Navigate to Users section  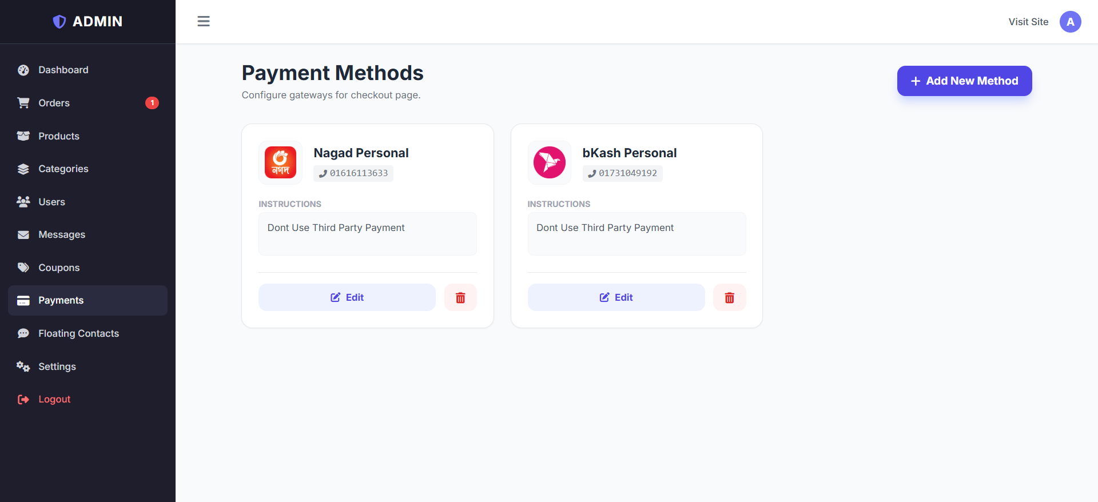pos(51,202)
